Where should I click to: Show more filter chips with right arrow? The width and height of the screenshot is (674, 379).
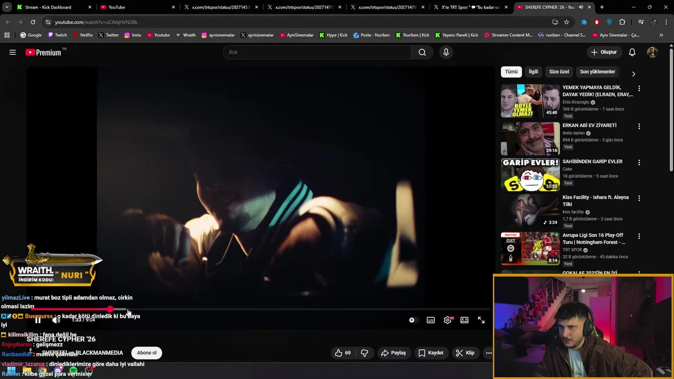(x=633, y=74)
